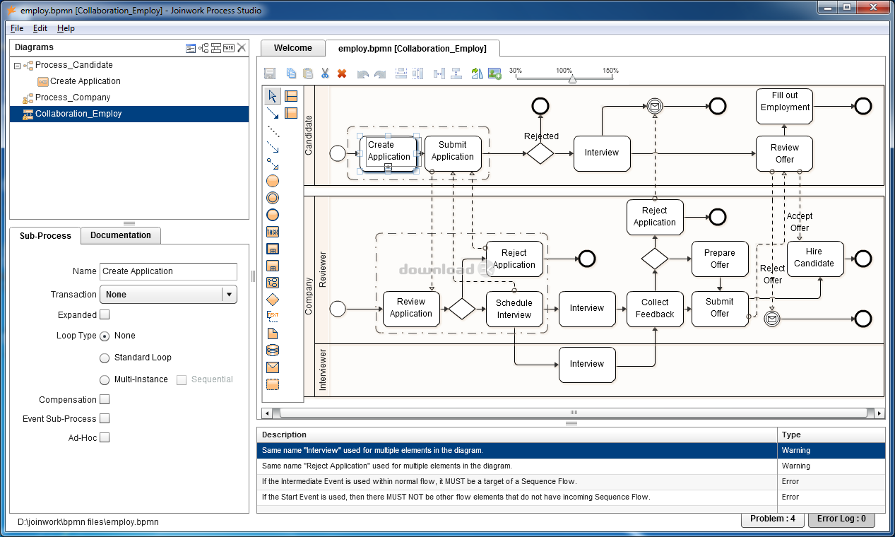Click the add Process icon in Diagrams header
895x537 pixels.
coord(203,48)
